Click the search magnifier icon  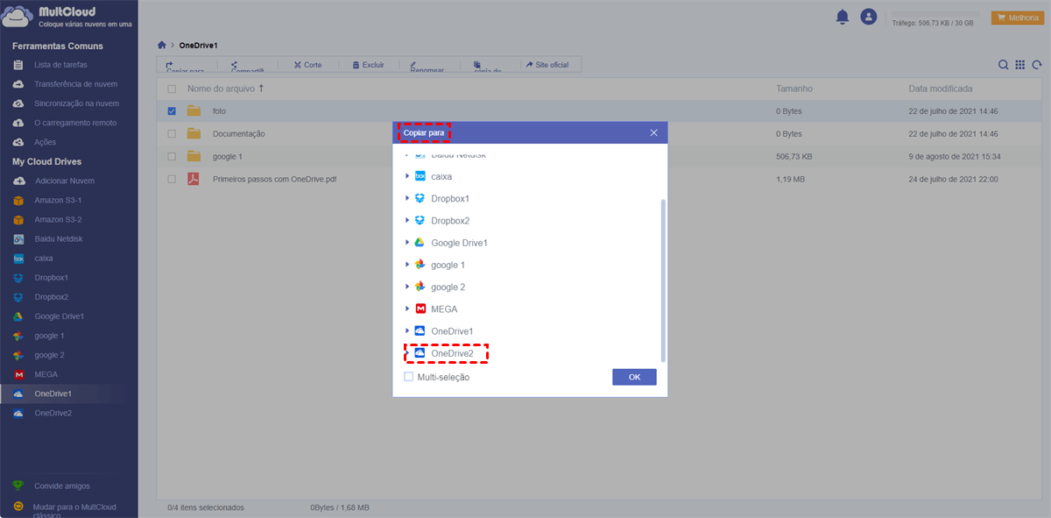coord(1004,65)
